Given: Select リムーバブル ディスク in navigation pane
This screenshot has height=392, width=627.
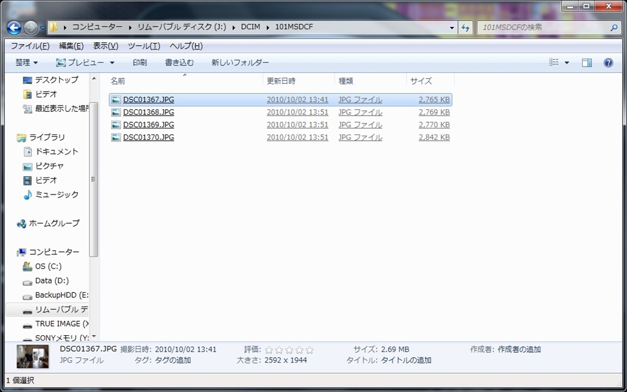Looking at the screenshot, I should (x=62, y=309).
